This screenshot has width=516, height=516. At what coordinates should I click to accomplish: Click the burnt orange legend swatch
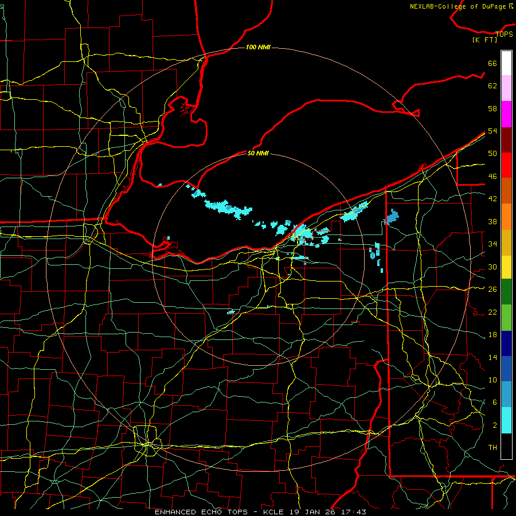506,191
